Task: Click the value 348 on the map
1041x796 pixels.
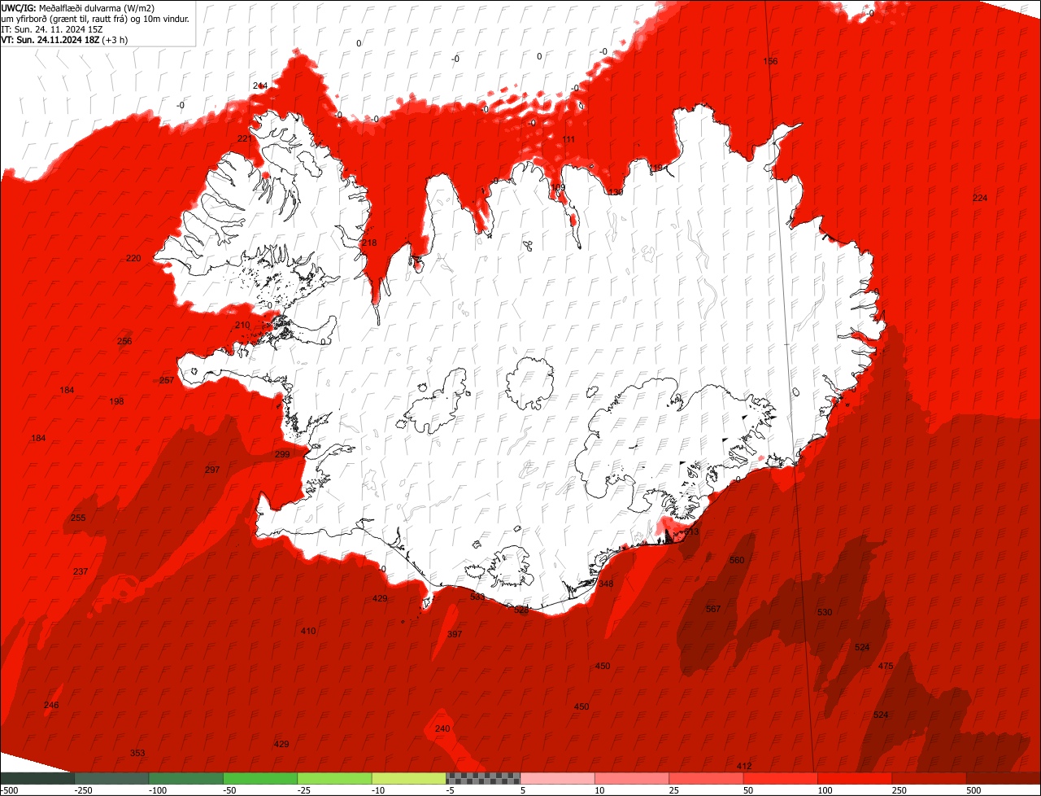Action: [x=606, y=584]
